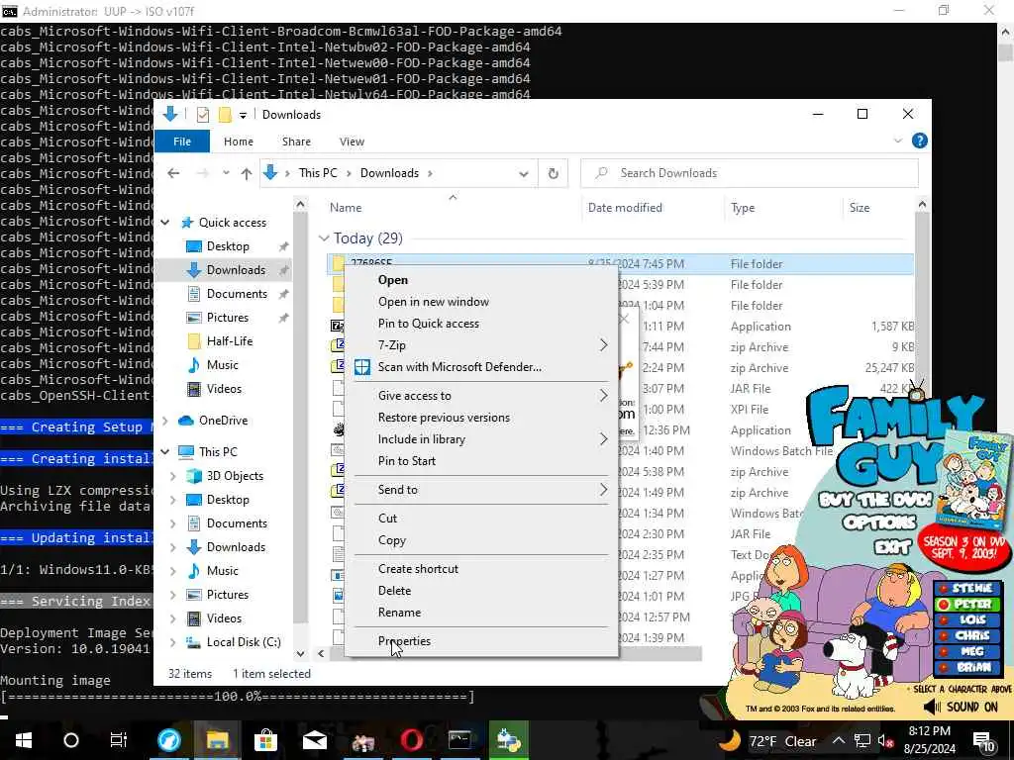Select Local Disk (C:) in sidebar
This screenshot has width=1014, height=760.
pos(244,642)
